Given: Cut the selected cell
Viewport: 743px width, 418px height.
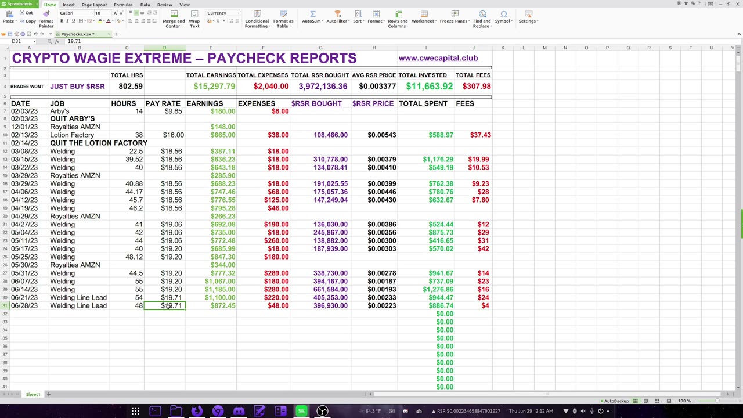Looking at the screenshot, I should click(x=26, y=13).
